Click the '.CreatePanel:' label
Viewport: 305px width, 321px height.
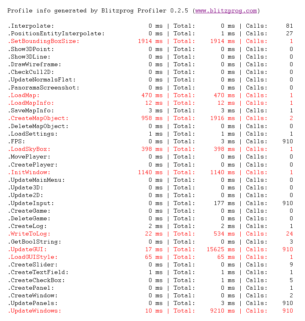(31, 288)
